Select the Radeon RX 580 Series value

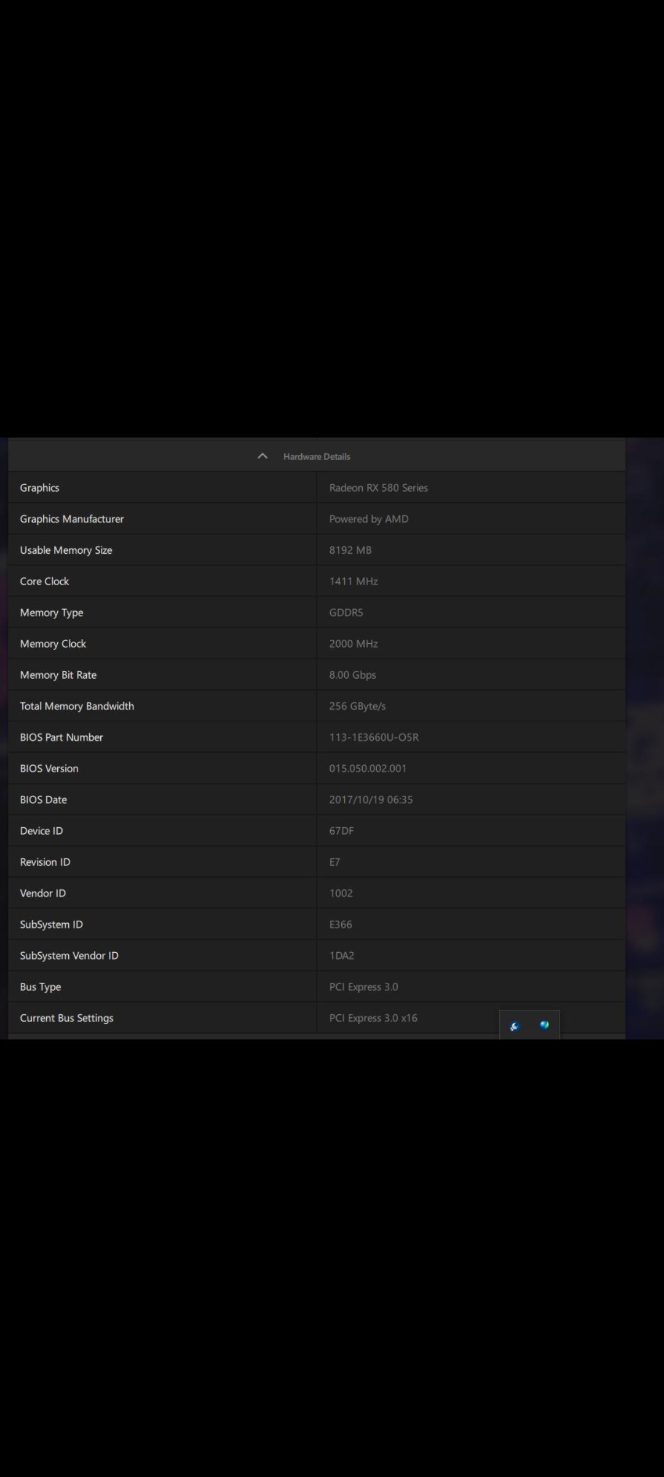pyautogui.click(x=378, y=488)
